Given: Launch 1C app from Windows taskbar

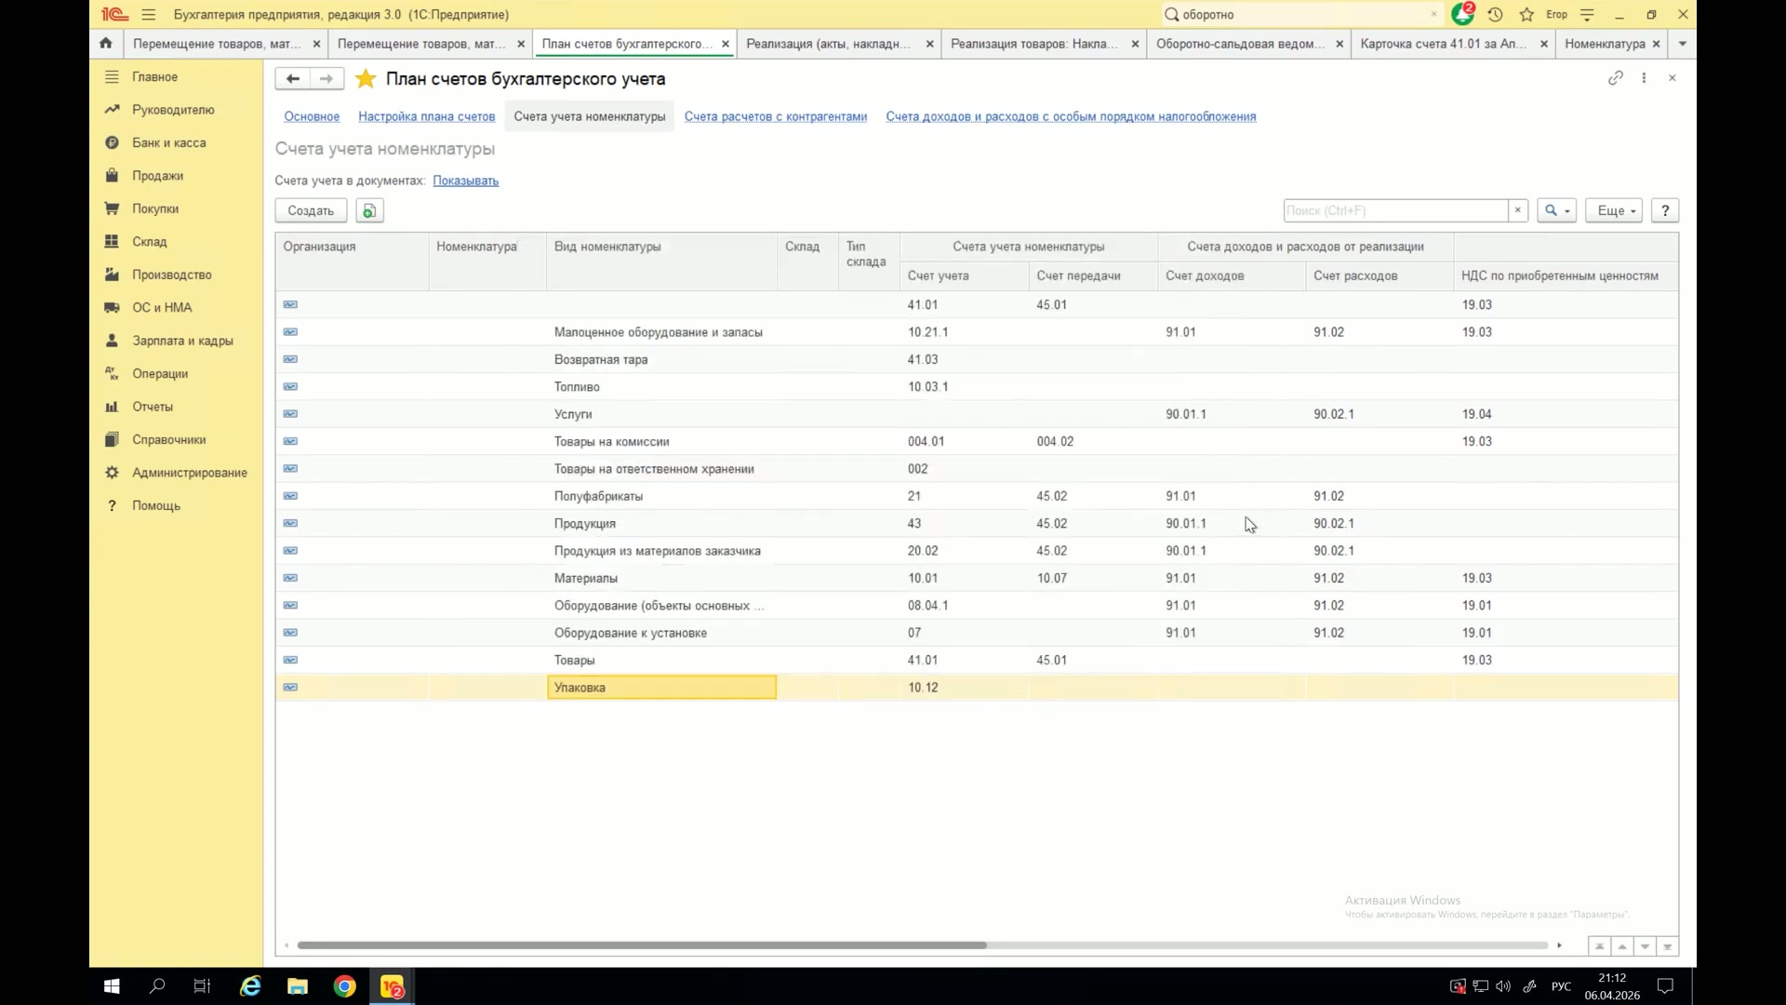Looking at the screenshot, I should point(392,986).
